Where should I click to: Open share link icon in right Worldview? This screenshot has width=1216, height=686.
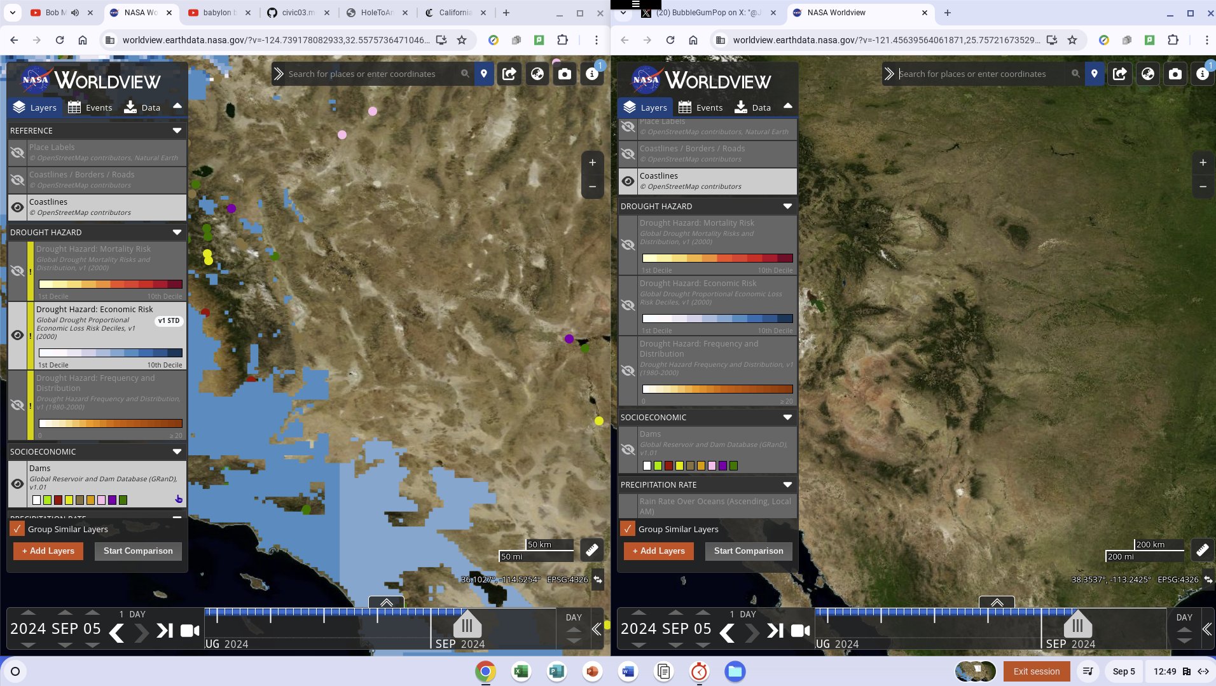(x=1120, y=74)
